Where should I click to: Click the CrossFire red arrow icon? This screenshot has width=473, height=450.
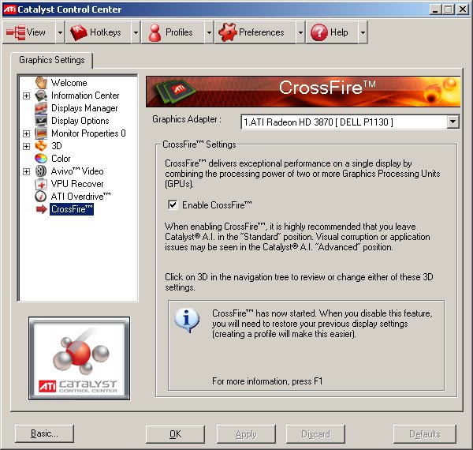[x=42, y=209]
